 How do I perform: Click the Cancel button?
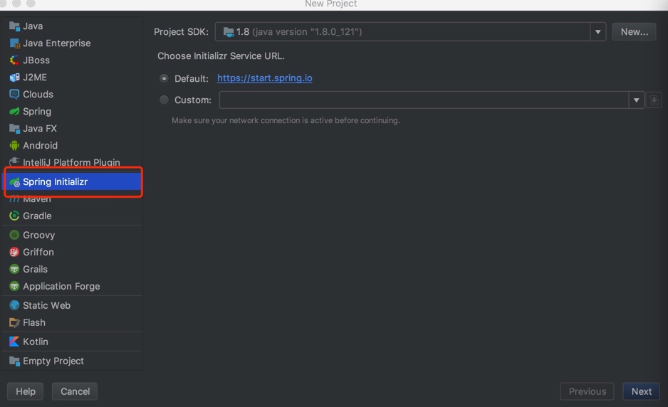pos(75,391)
